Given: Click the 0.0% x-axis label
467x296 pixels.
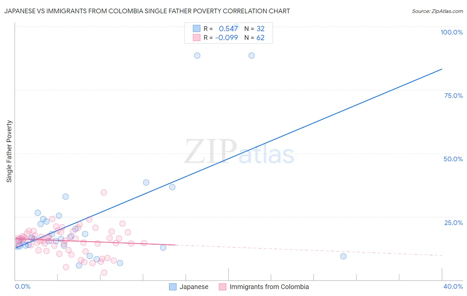Looking at the screenshot, I should (23, 286).
